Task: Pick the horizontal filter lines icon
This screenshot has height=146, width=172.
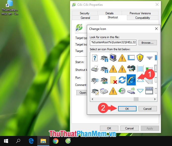Action: point(149,58)
